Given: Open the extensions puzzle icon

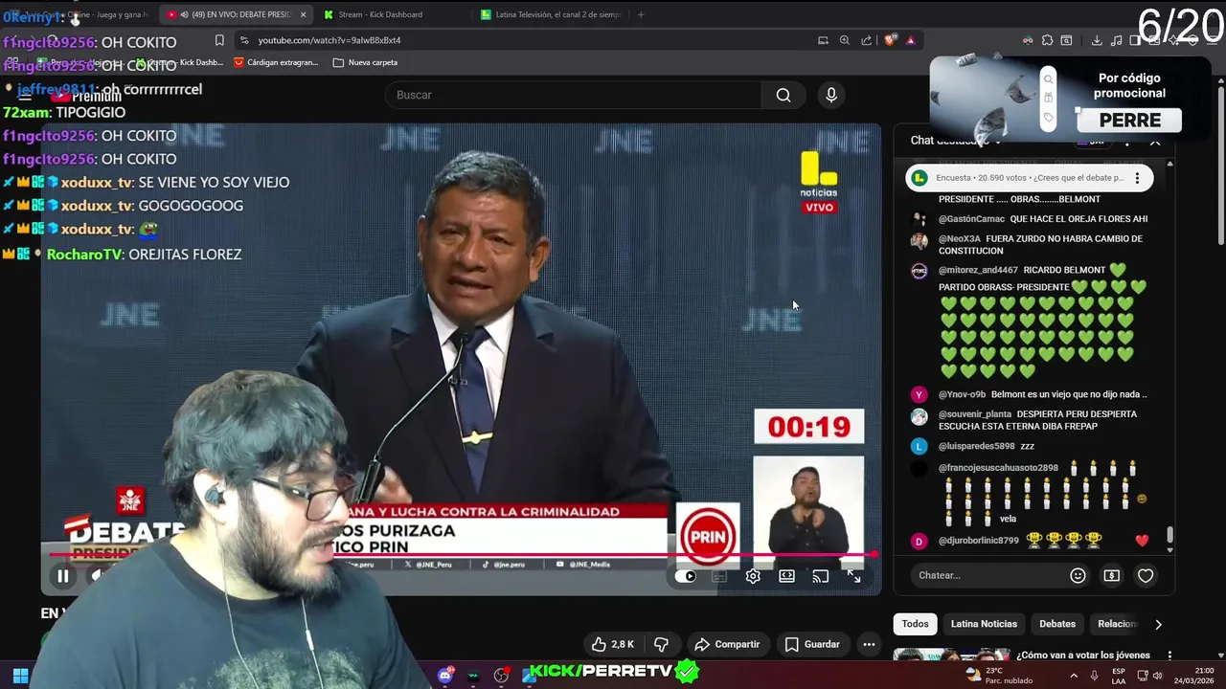Looking at the screenshot, I should coord(1047,40).
